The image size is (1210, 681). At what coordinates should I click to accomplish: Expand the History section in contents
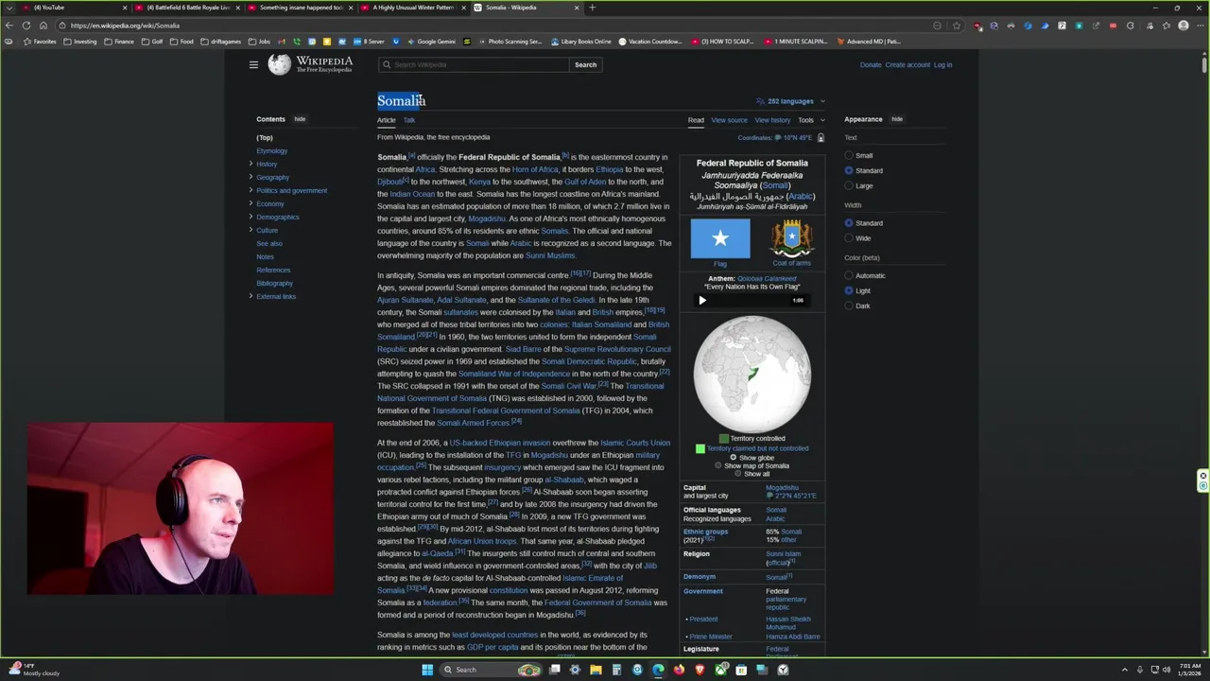(x=251, y=164)
